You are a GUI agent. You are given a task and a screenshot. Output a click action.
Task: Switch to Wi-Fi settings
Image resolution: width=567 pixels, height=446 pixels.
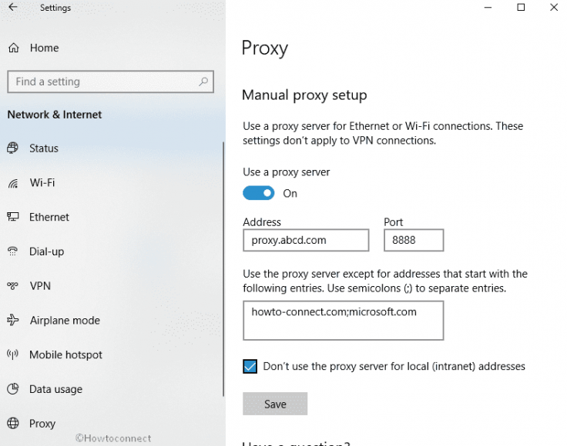42,182
